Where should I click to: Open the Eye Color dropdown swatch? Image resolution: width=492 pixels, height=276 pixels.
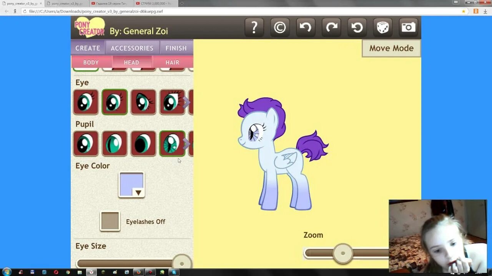[x=131, y=185]
